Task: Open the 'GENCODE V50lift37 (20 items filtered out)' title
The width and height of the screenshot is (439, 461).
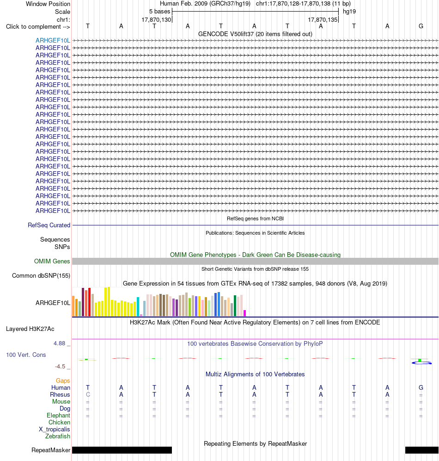Action: click(x=255, y=34)
